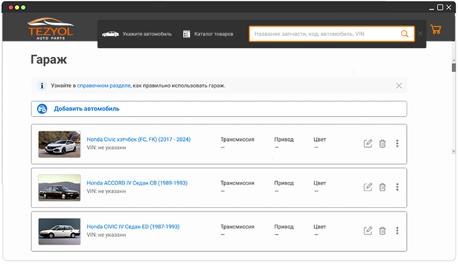Delete the Honda ACCORD IV Седан CB entry

382,187
